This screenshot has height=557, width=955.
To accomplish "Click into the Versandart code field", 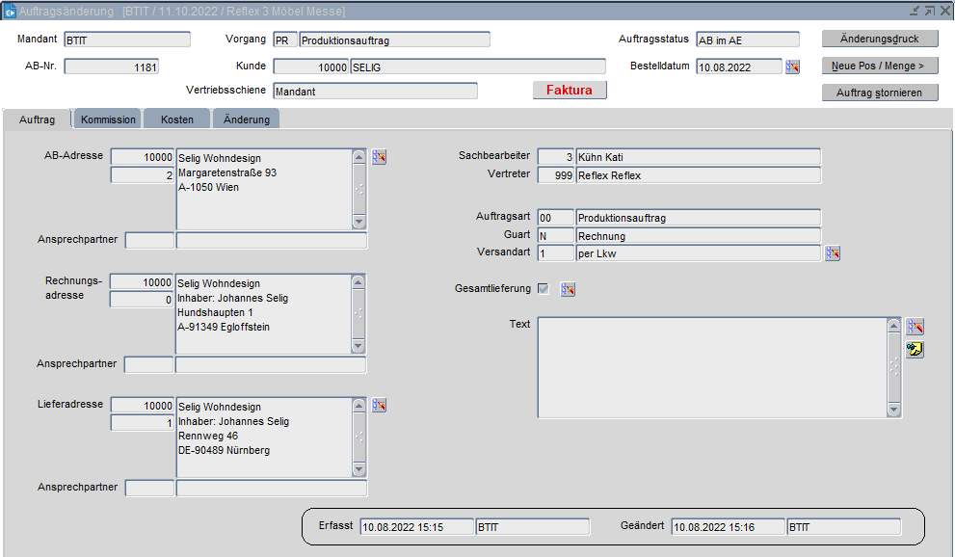I will (555, 253).
